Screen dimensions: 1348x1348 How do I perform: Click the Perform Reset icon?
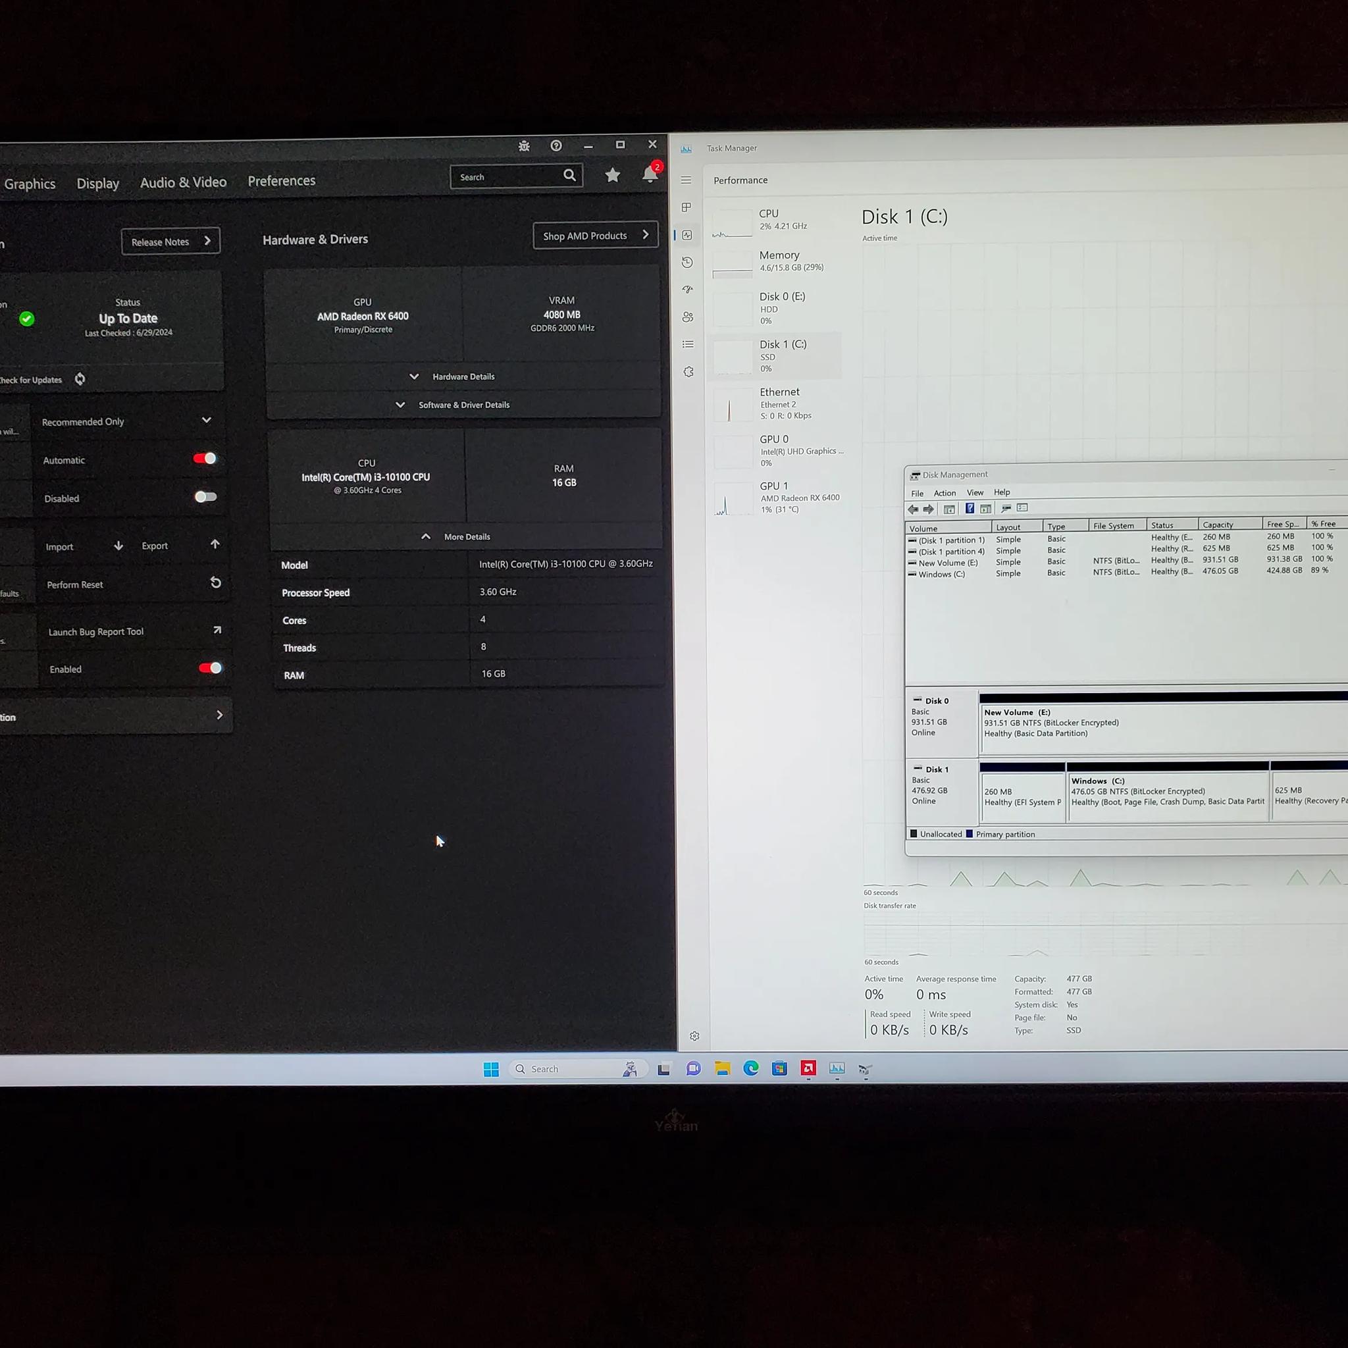(216, 583)
